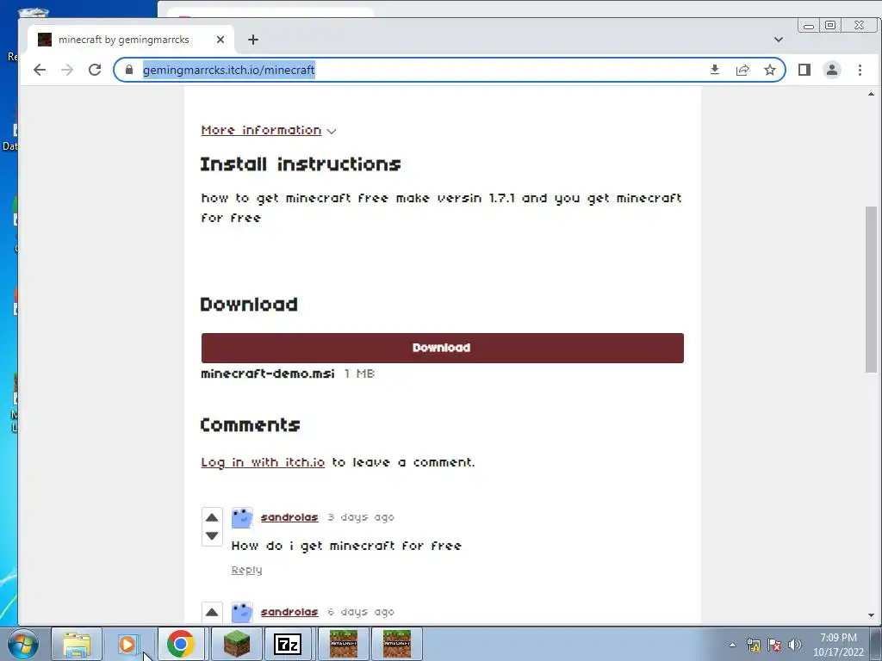Image resolution: width=882 pixels, height=661 pixels.
Task: Open sandrolas avatar on 6 days ago comment
Action: (x=242, y=612)
